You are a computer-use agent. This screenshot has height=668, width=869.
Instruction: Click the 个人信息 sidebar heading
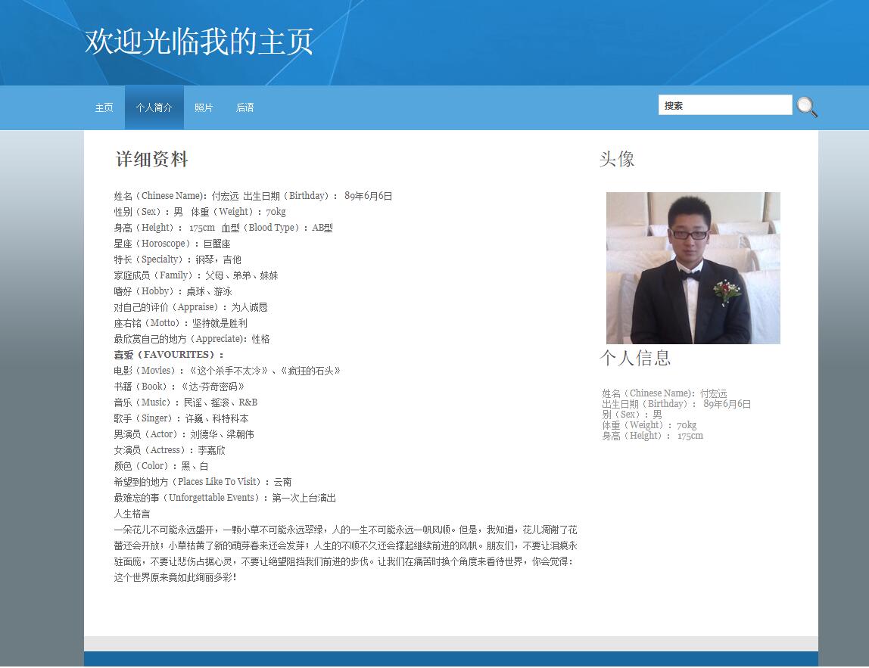[x=635, y=358]
